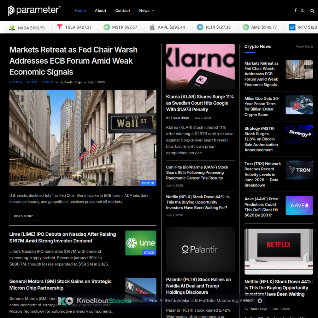Click the Wall Street featured image
Image resolution: width=318 pixels, height=318 pixels.
83,138
